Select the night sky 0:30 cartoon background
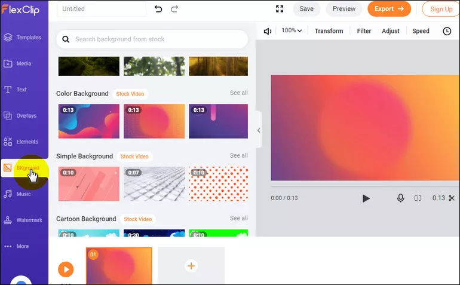This screenshot has width=460, height=285. pos(154,233)
